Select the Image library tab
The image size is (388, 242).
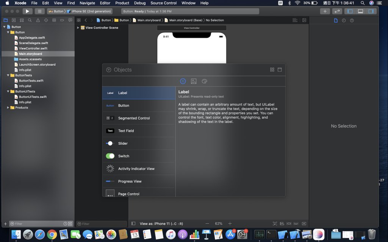[194, 81]
